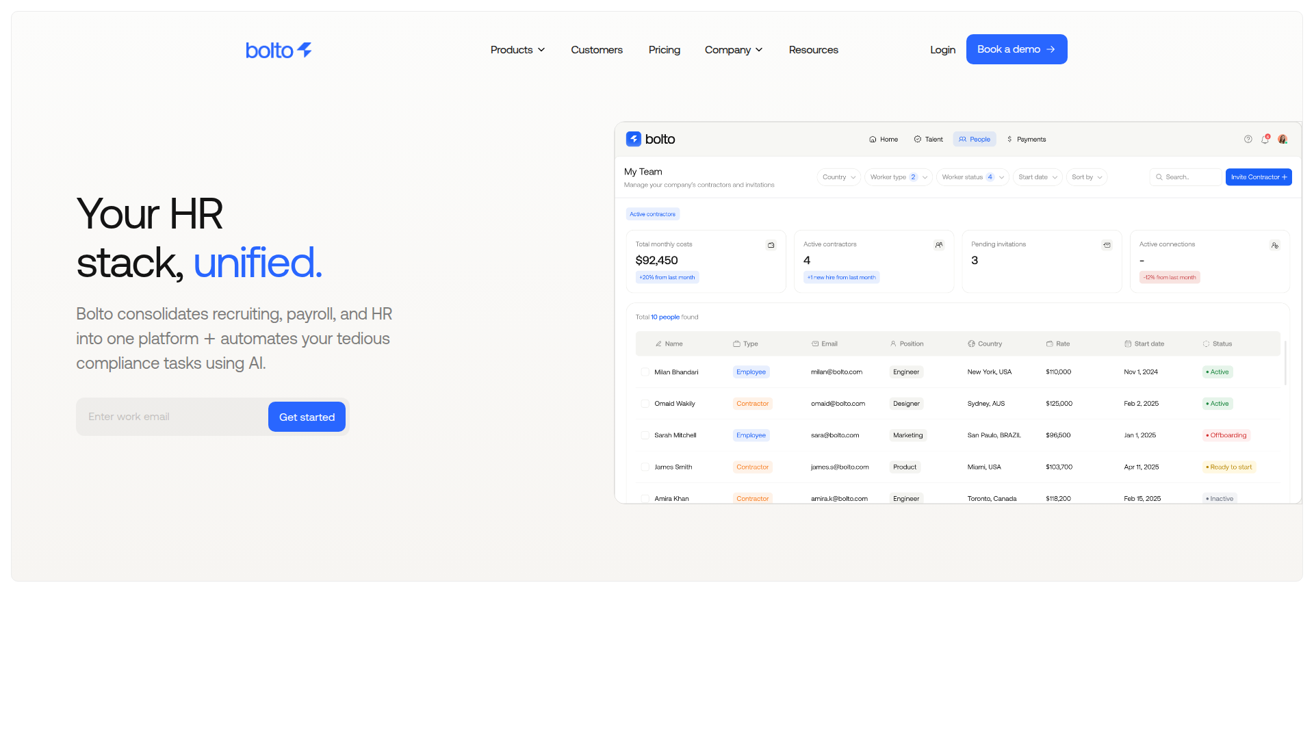Click the Invite Contractor button

click(1258, 177)
